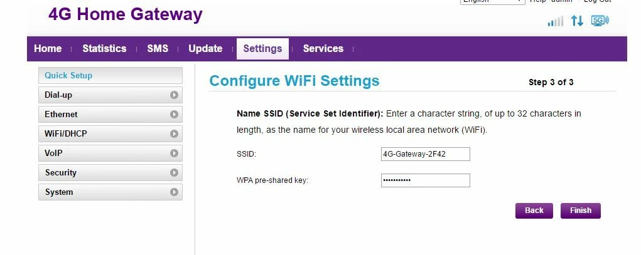
Task: Go Back to the previous step
Action: [x=534, y=211]
